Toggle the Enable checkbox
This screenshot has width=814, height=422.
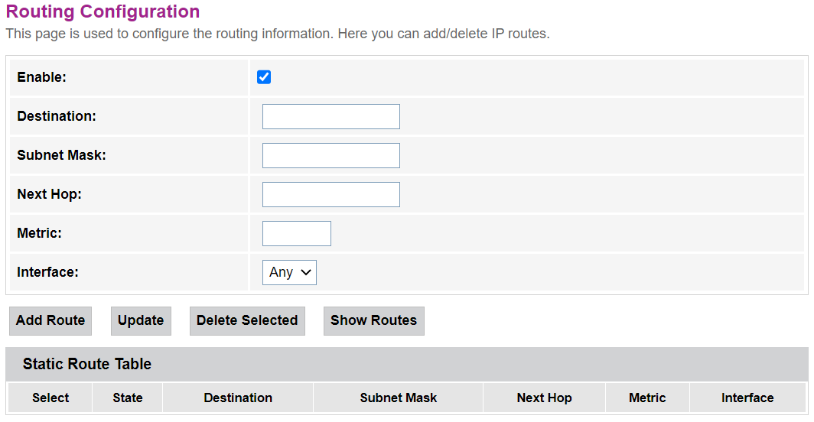click(264, 77)
